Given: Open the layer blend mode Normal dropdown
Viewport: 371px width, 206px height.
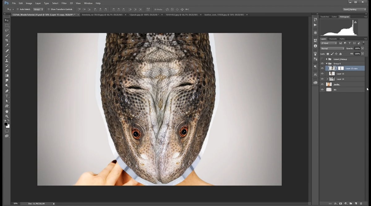Looking at the screenshot, I should 332,48.
